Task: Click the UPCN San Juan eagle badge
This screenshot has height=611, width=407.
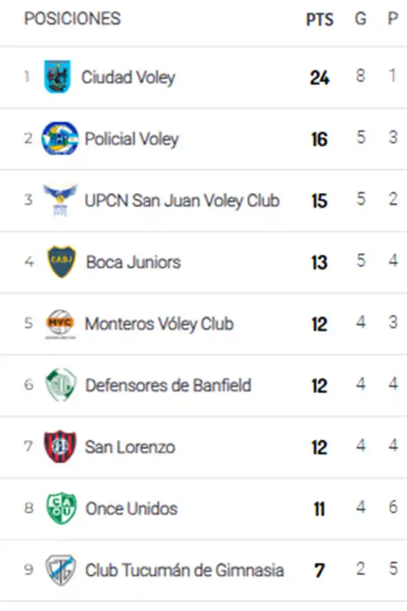Action: tap(60, 200)
